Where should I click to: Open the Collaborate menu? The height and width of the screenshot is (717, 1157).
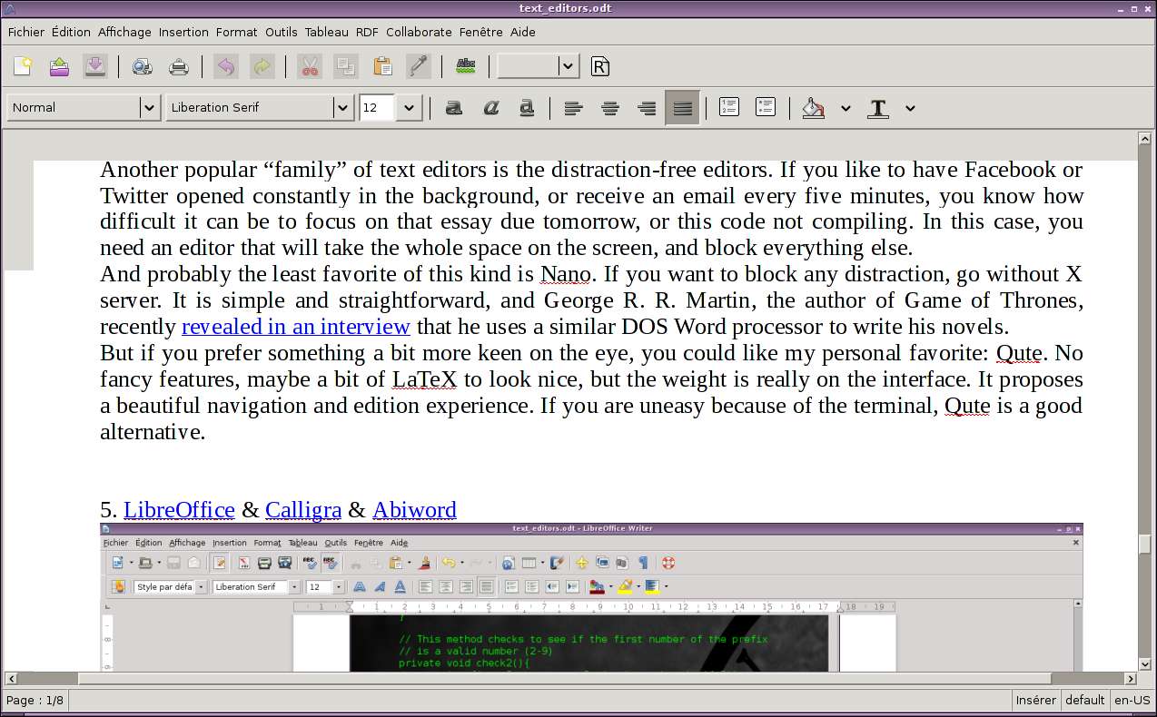point(419,32)
